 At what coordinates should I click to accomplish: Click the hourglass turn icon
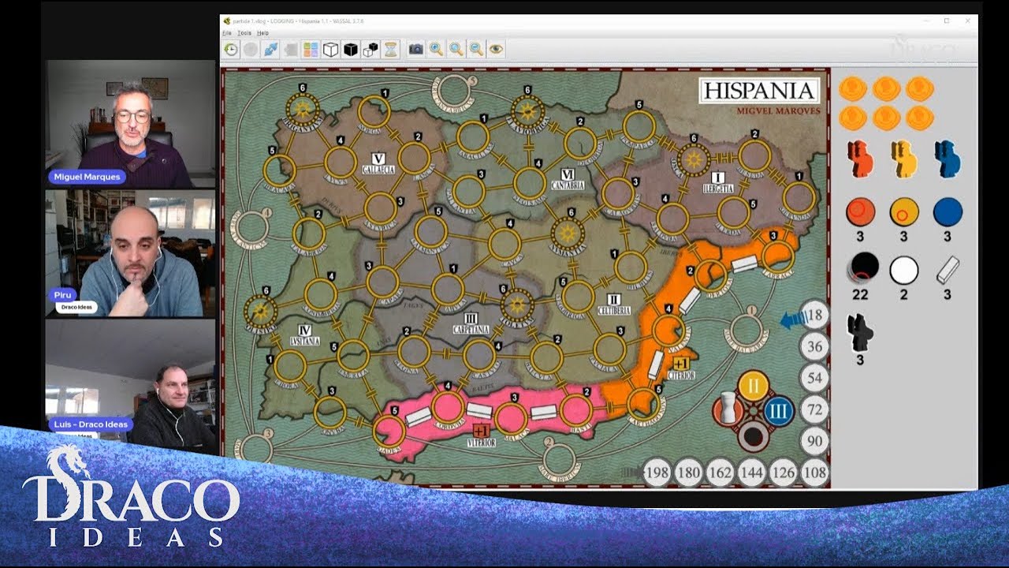point(390,50)
